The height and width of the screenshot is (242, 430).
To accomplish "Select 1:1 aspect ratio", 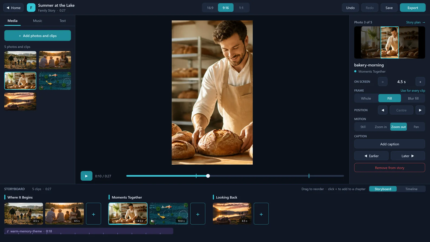I will (241, 8).
